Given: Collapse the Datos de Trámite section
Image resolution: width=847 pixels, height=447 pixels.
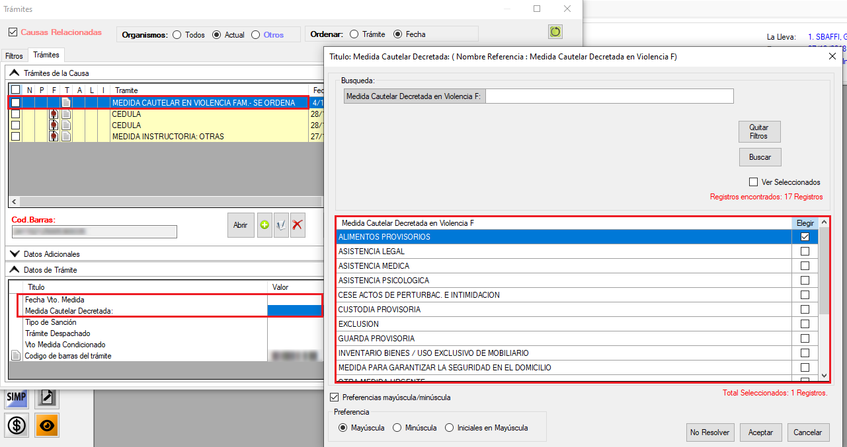Looking at the screenshot, I should [15, 270].
